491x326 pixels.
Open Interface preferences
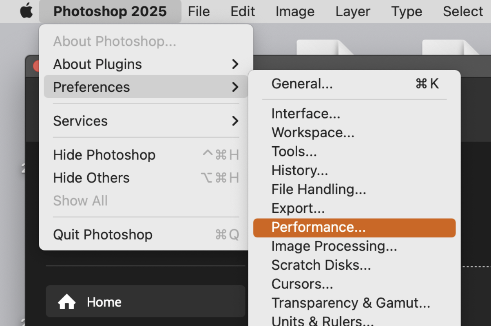pos(305,113)
